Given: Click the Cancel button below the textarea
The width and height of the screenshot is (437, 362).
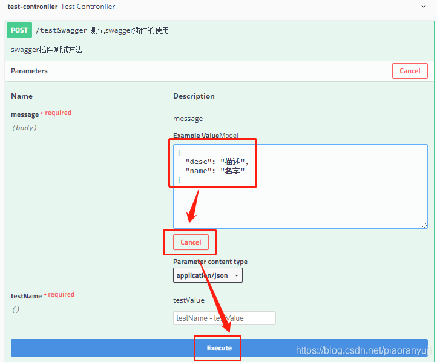Looking at the screenshot, I should (191, 242).
